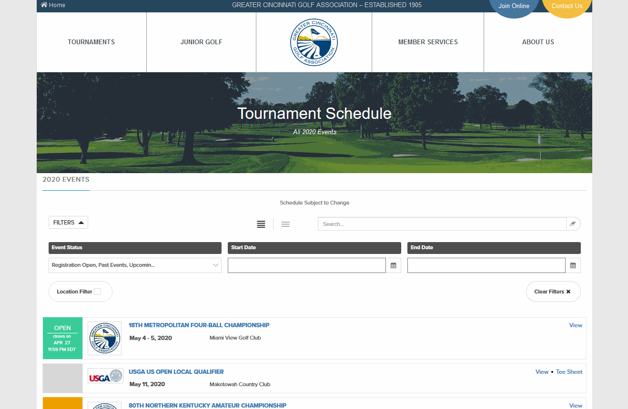The height and width of the screenshot is (409, 628).
Task: Click the May 11, 2020 date
Action: pos(147,384)
